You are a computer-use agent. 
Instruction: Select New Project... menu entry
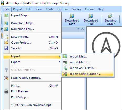coord(32,37)
